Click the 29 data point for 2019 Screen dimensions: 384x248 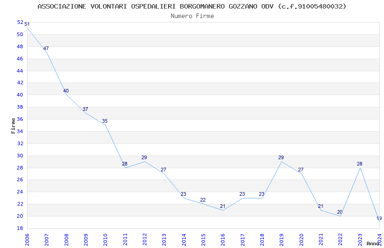pyautogui.click(x=281, y=158)
